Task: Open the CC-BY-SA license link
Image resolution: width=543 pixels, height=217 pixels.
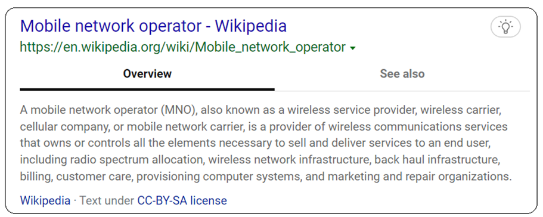Action: (x=182, y=200)
